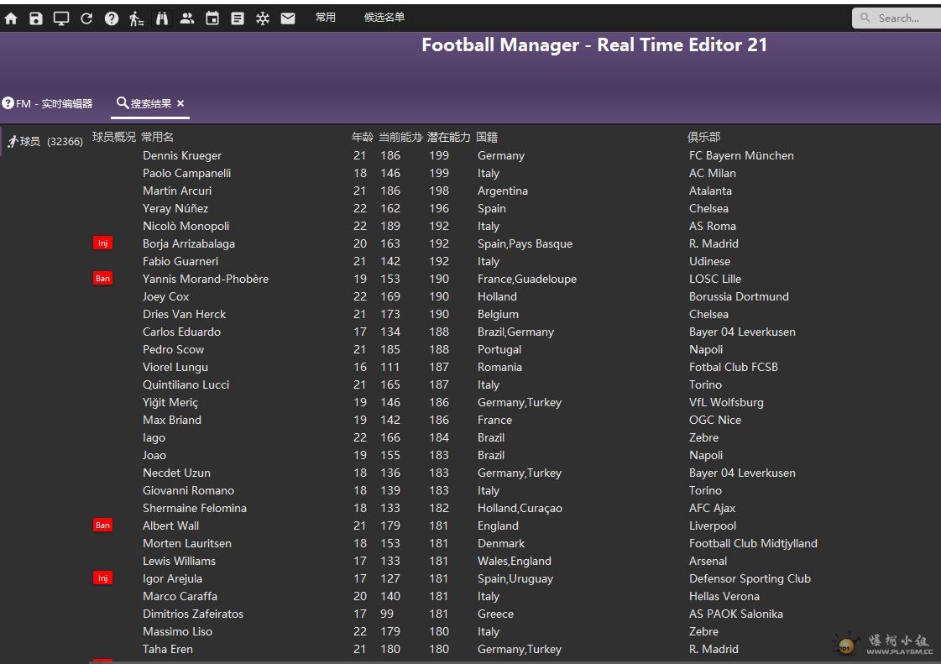Select player Morten Lauritsen
The height and width of the screenshot is (664, 941).
coord(186,543)
